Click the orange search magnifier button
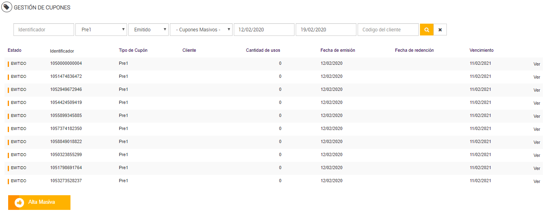Screen dimensions: 545x216 pos(426,30)
